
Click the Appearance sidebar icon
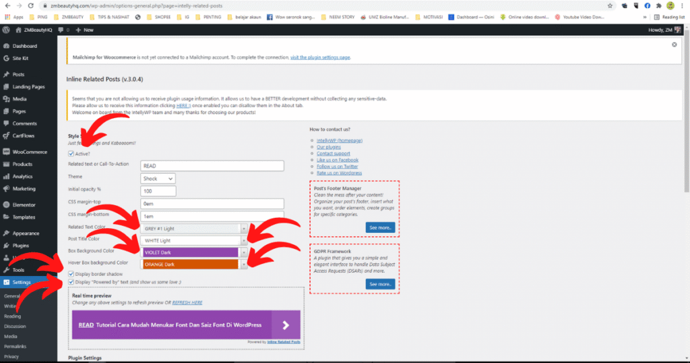(6, 233)
